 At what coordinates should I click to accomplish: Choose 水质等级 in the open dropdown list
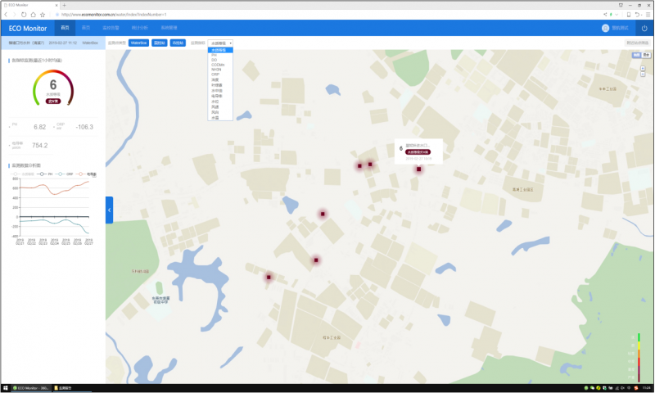click(x=220, y=50)
